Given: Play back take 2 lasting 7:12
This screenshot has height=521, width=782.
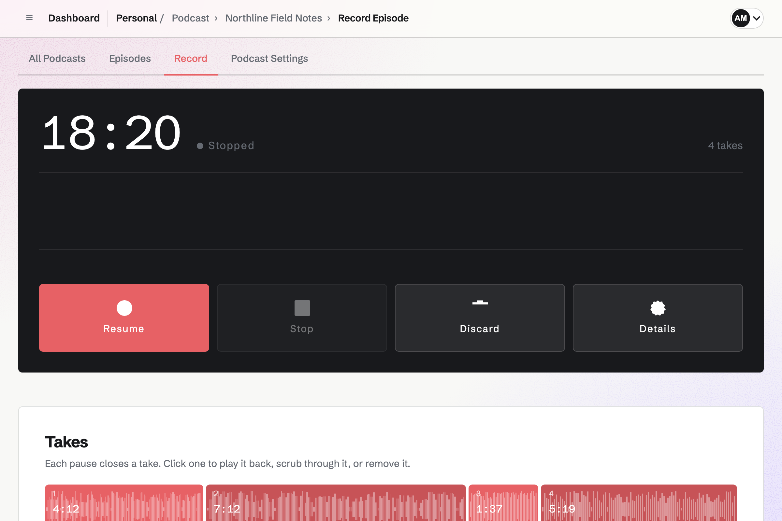Looking at the screenshot, I should click(x=336, y=503).
